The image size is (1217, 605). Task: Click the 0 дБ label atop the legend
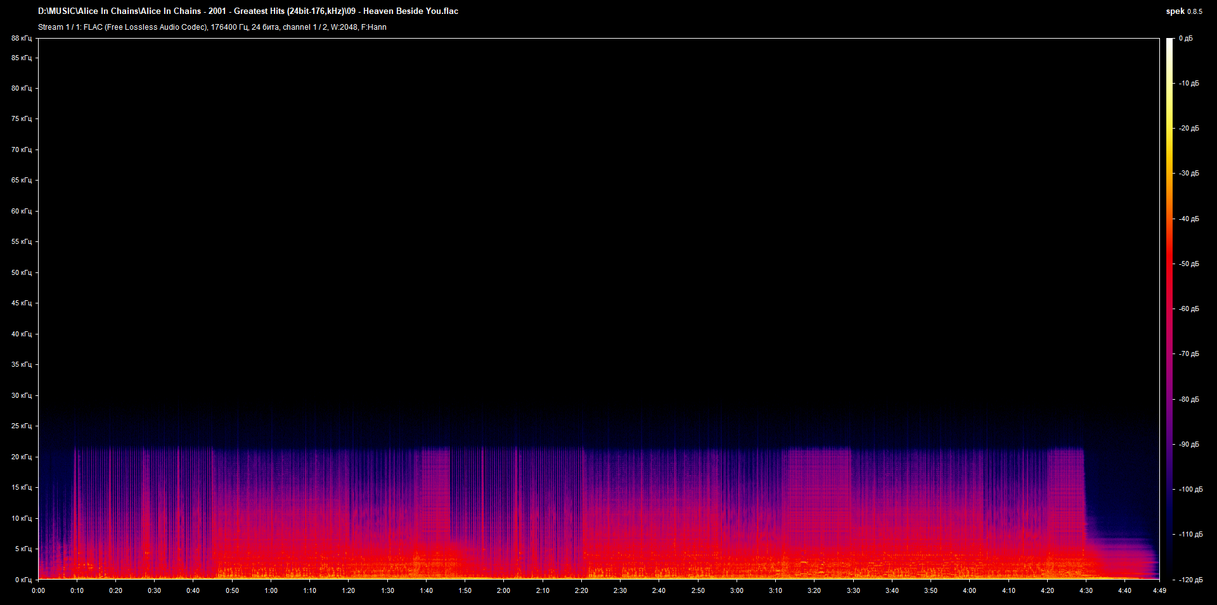point(1187,38)
